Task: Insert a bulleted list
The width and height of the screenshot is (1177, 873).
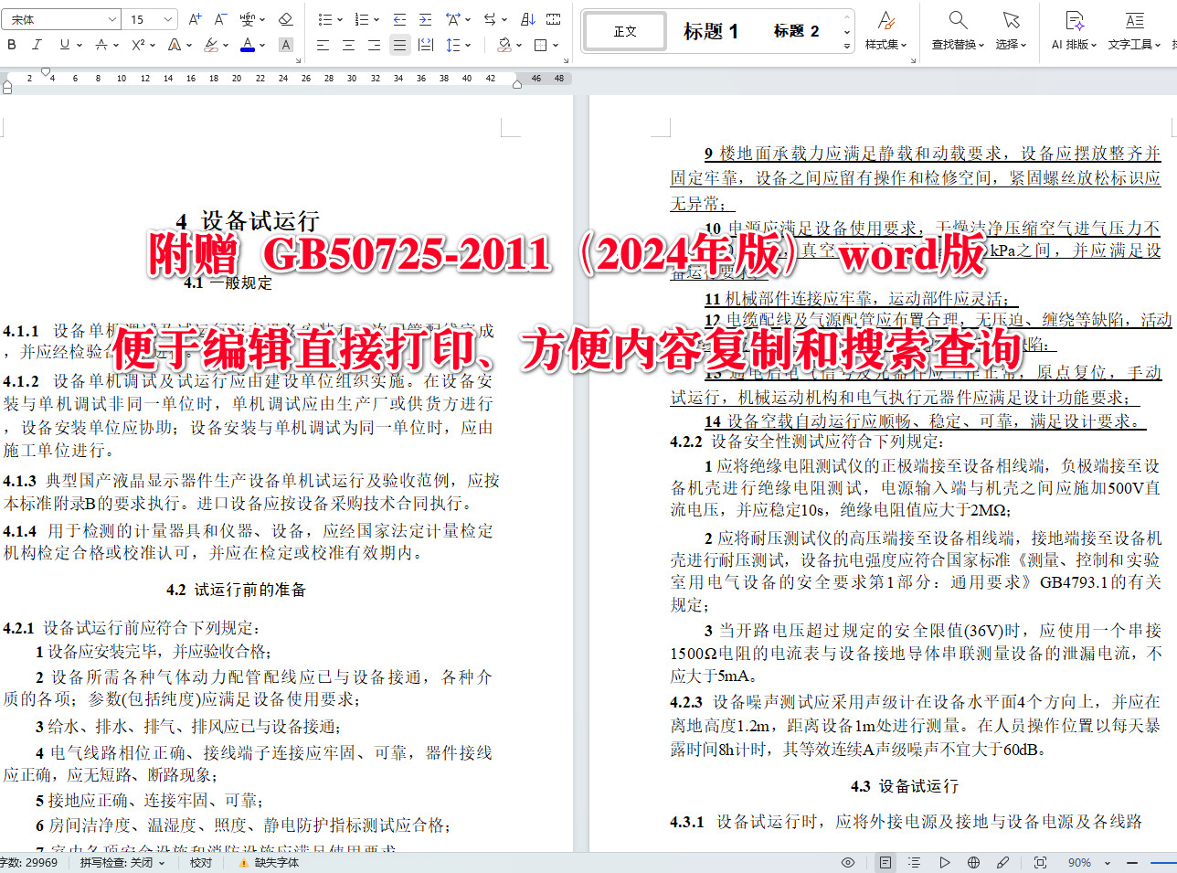Action: pos(324,19)
